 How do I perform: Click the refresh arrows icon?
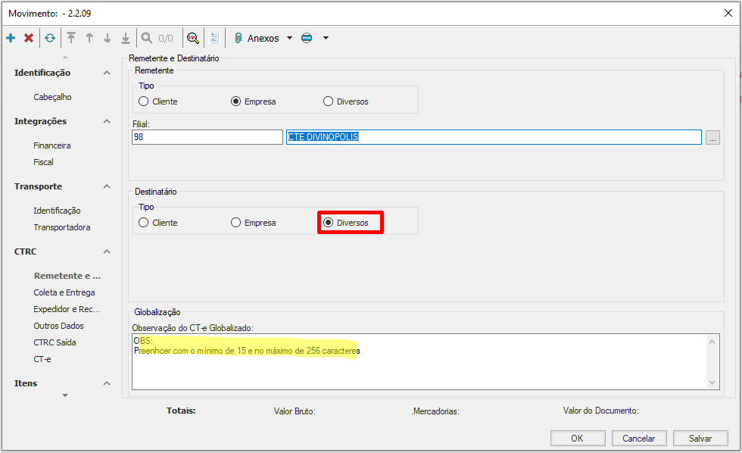click(50, 38)
